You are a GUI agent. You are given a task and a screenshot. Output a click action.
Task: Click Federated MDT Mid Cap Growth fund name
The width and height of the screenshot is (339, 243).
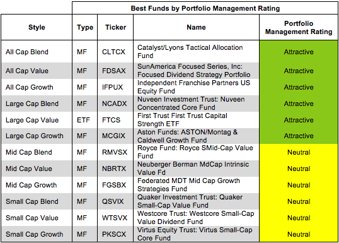[x=188, y=185]
